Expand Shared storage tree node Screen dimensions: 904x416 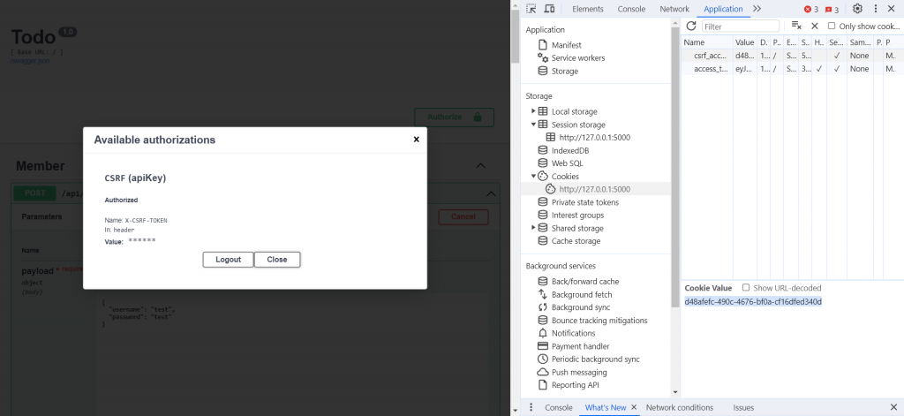coord(533,227)
